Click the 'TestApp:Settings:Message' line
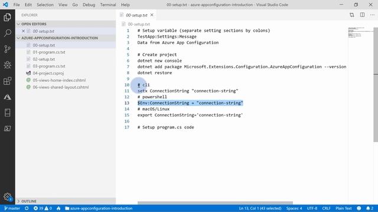This screenshot has width=378, height=212. click(x=167, y=37)
